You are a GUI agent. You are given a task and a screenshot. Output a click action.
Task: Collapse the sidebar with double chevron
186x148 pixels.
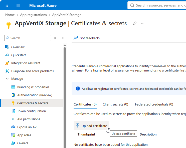pos(63,38)
